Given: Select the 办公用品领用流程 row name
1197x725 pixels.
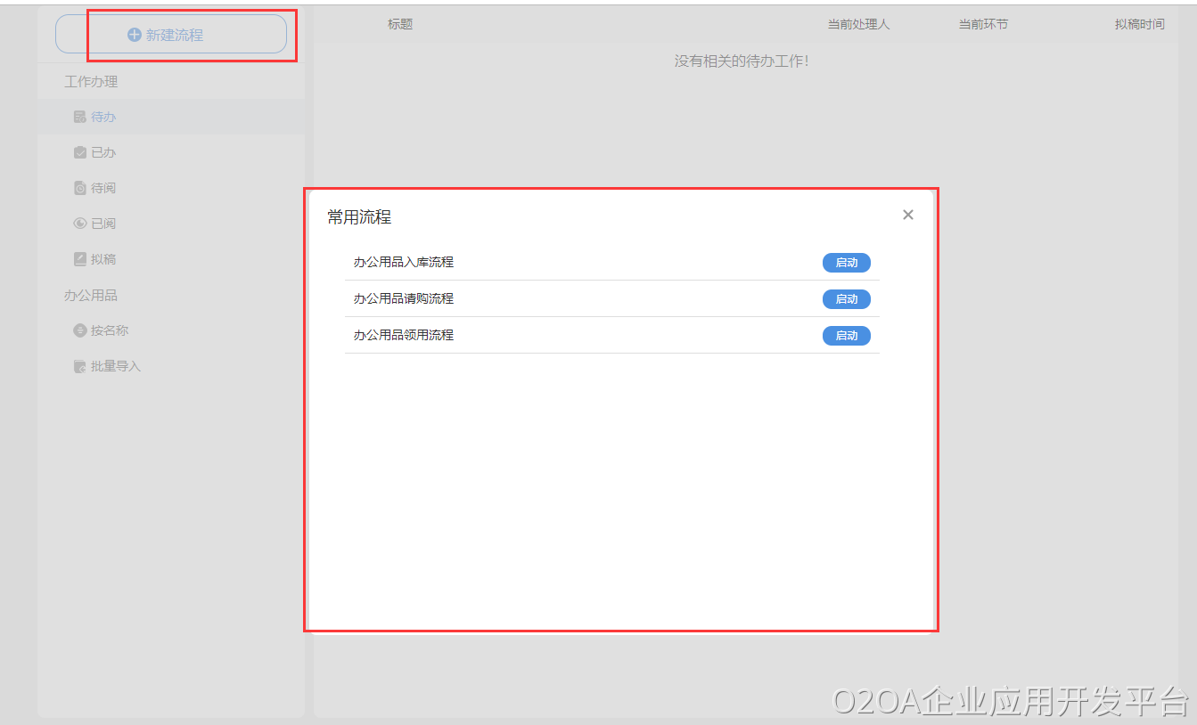Looking at the screenshot, I should tap(404, 335).
